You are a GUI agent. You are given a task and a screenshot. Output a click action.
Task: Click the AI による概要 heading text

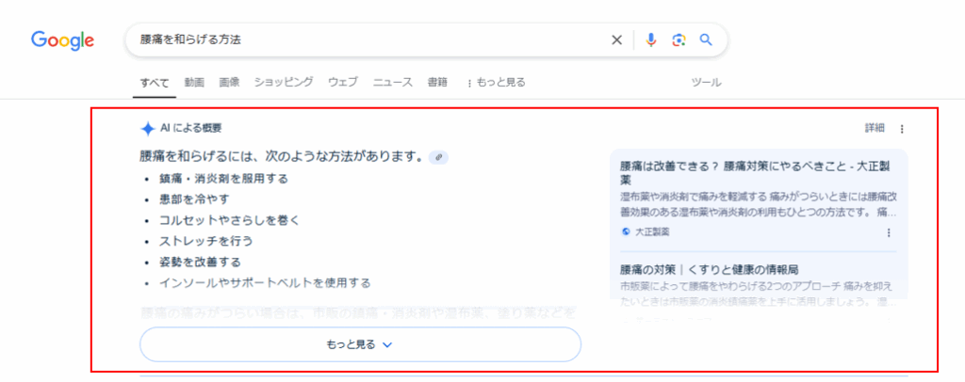point(190,128)
